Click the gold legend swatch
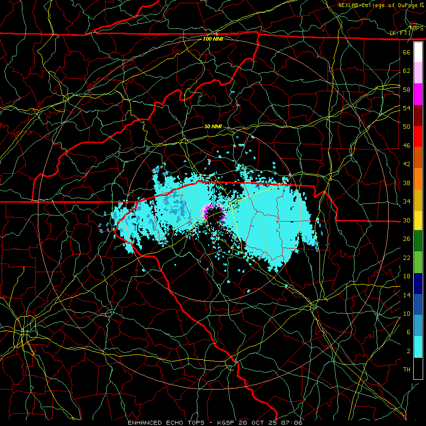This screenshot has height=426, width=426. pos(418,200)
